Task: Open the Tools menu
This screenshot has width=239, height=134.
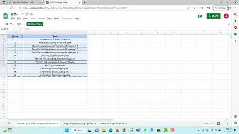Action: click(x=56, y=19)
